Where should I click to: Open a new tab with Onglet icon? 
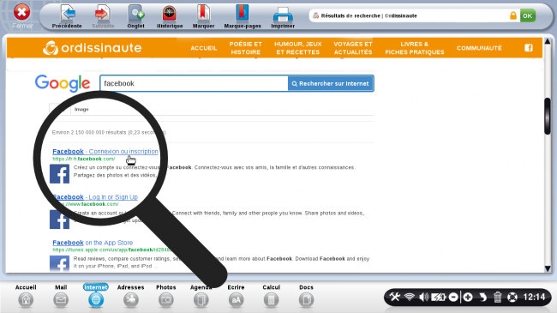[136, 14]
